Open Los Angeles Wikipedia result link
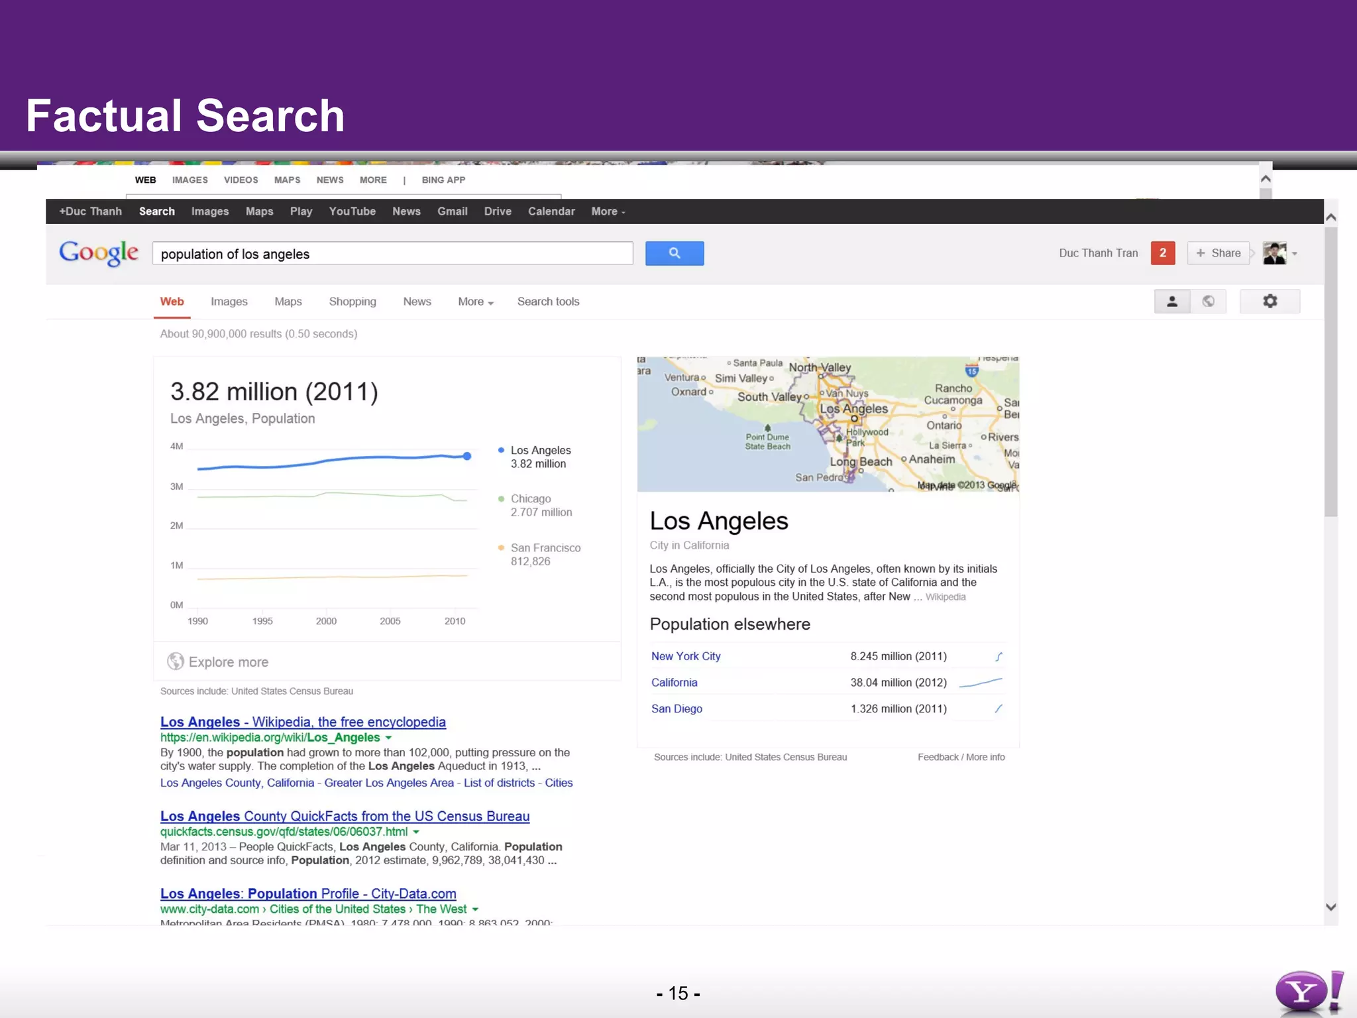Screen dimensions: 1357x1018 pyautogui.click(x=303, y=722)
